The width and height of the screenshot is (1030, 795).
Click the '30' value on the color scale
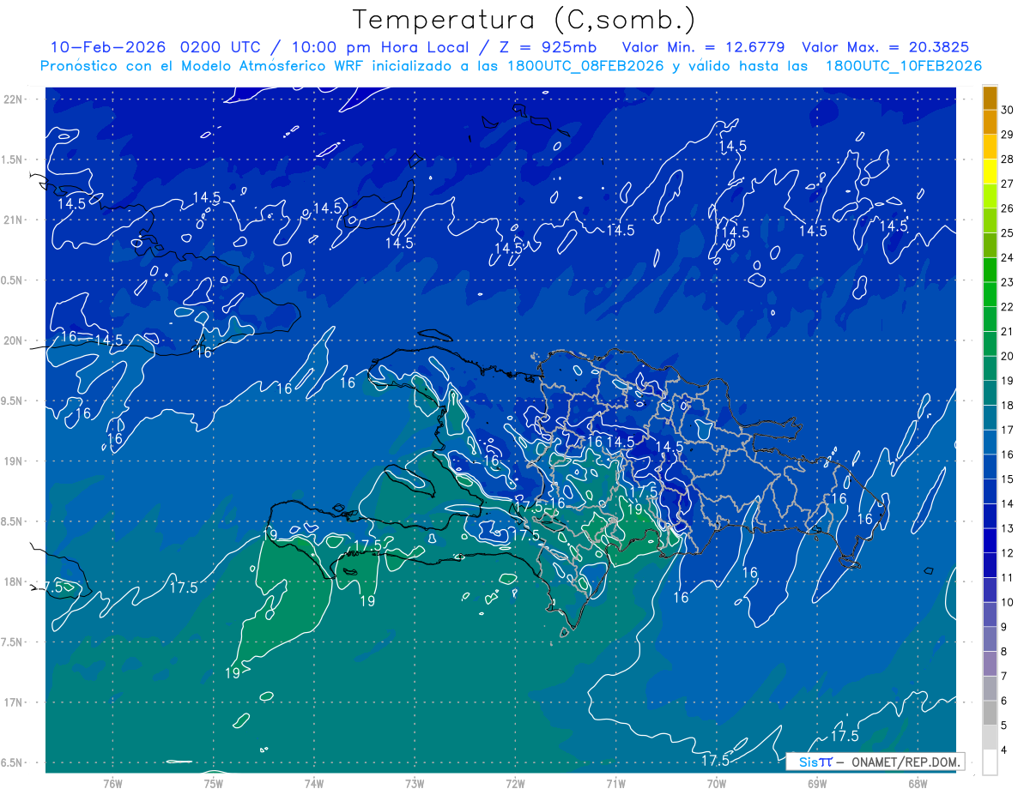tap(1007, 110)
